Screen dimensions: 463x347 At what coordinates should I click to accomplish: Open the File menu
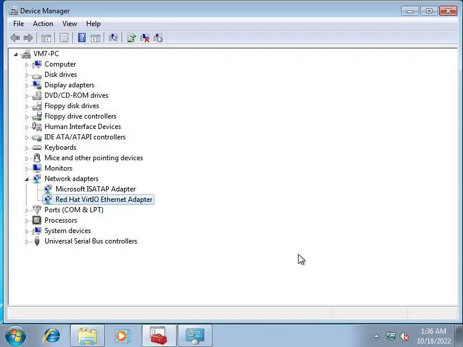click(19, 24)
